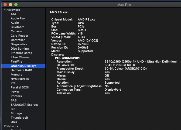The height and width of the screenshot is (130, 181).
Task: Show the Diagnostics entry
Action: [x=19, y=44]
